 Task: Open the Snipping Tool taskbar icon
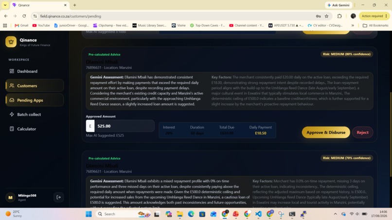[x=281, y=214]
